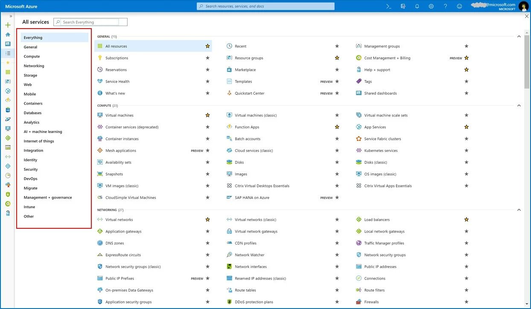Select All services list icon in sidebar
Screen dimensions: 531x309
(8, 53)
